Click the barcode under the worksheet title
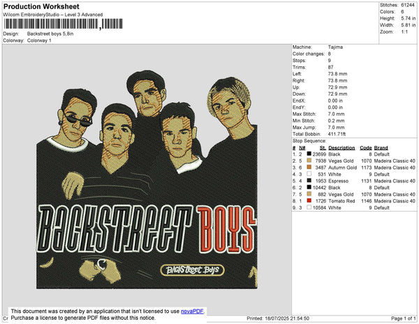Screen dimensions: 419x324 click(63, 24)
